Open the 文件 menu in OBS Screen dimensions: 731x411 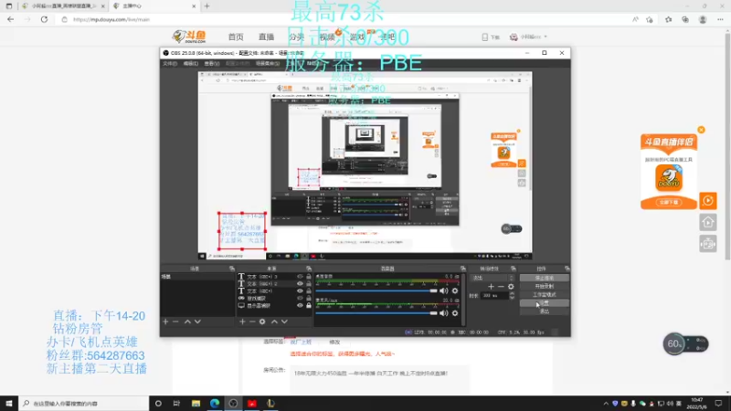(170, 63)
